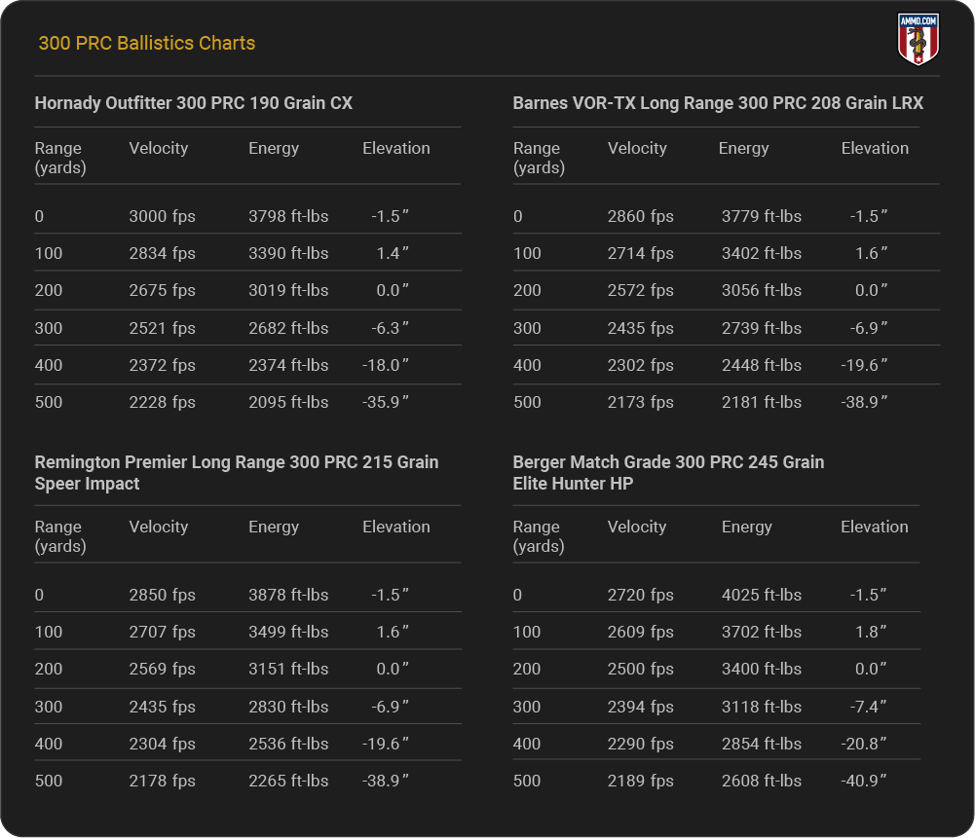Click the 2608 ft-lbs energy cell
The image size is (975, 838).
click(762, 781)
